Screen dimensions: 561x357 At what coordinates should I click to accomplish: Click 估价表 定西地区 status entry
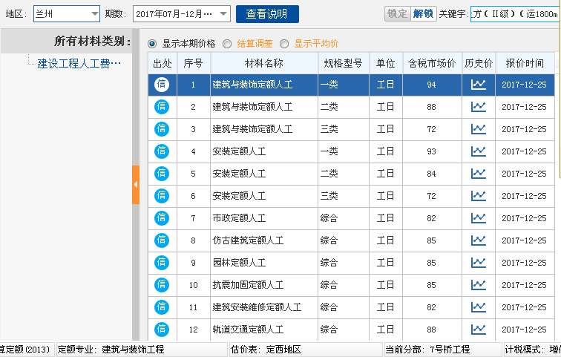[306, 350]
